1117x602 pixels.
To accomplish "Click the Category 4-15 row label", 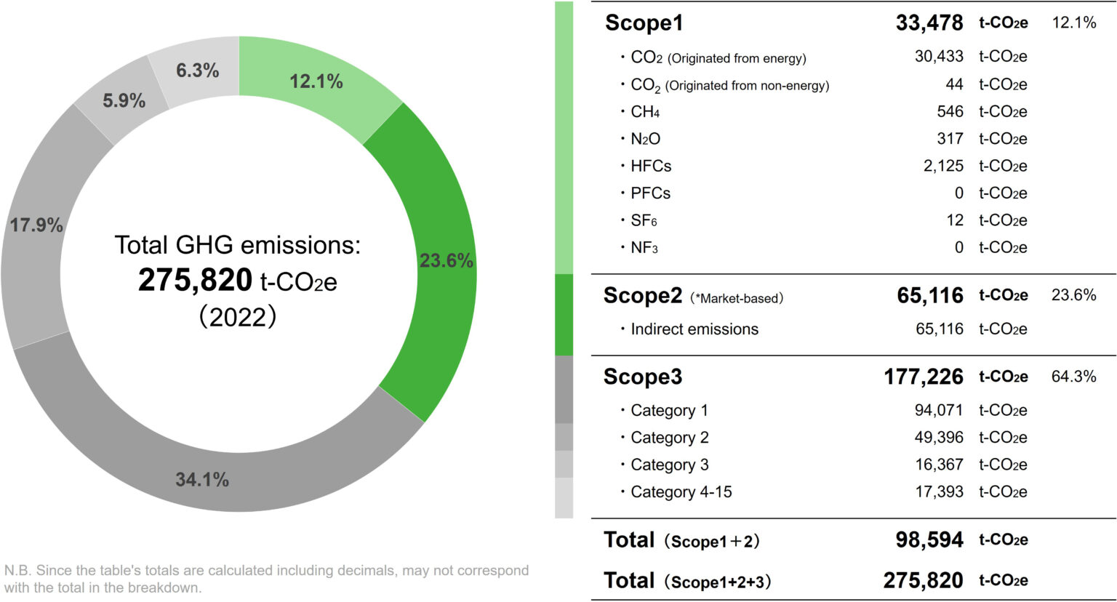I will click(681, 492).
